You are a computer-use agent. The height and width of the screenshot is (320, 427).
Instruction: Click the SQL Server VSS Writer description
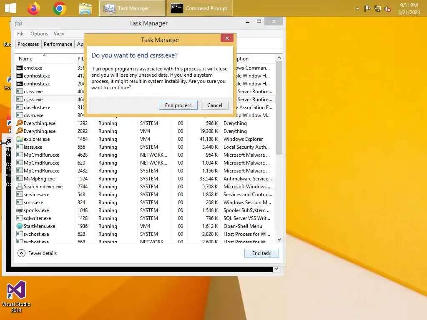point(247,218)
